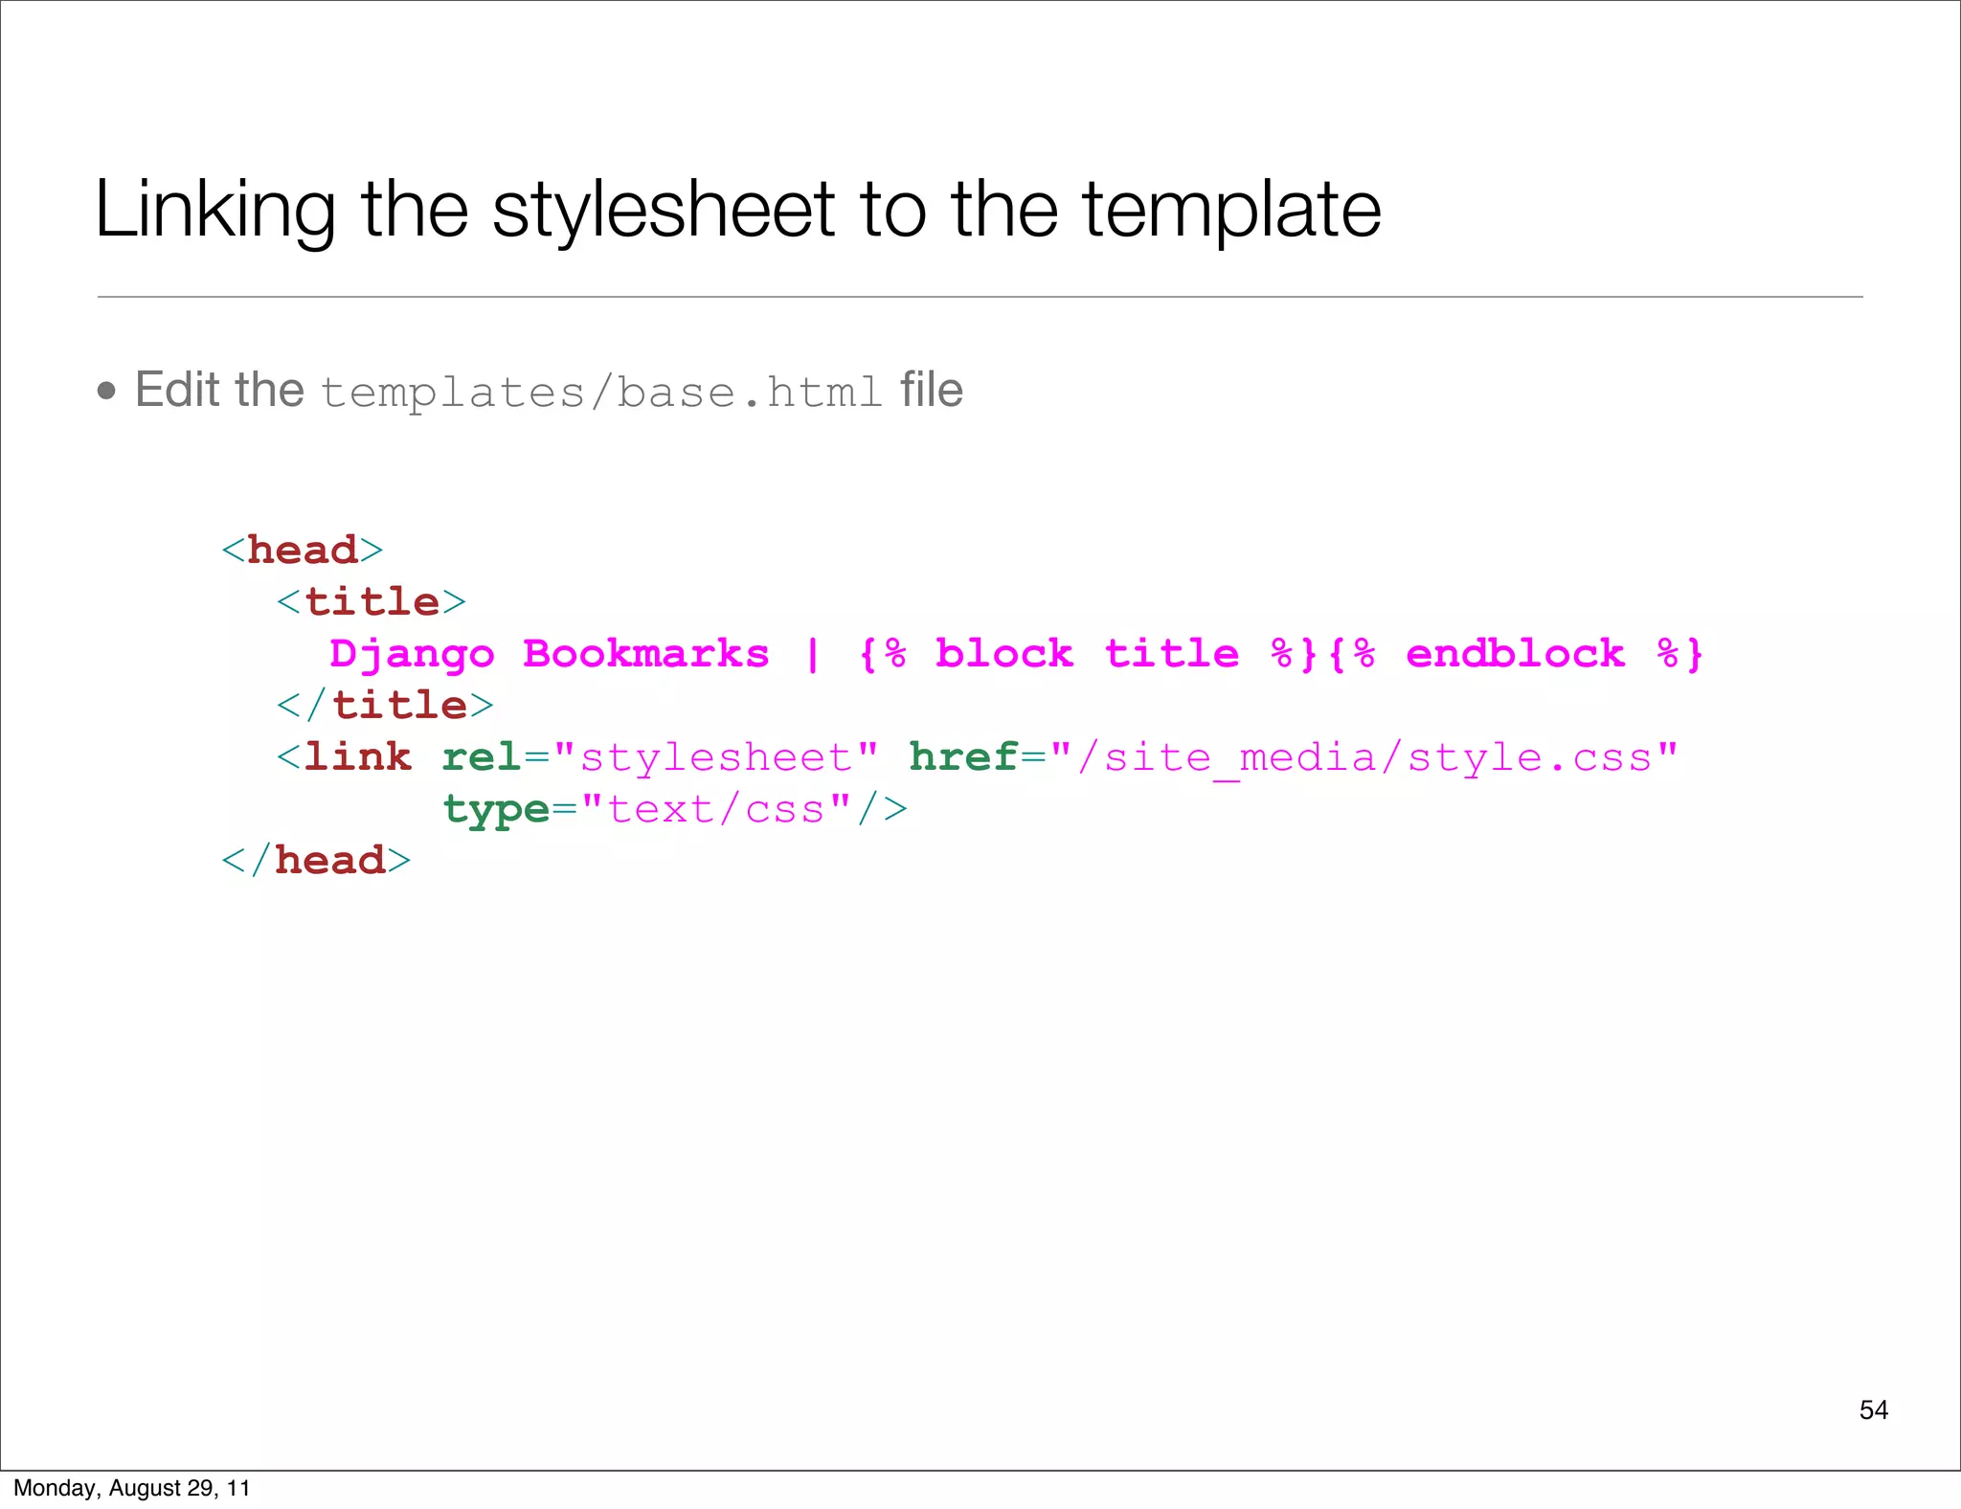This screenshot has width=1961, height=1509.
Task: Click the slide title "Linking the stylesheet to the template"
Action: pyautogui.click(x=738, y=210)
